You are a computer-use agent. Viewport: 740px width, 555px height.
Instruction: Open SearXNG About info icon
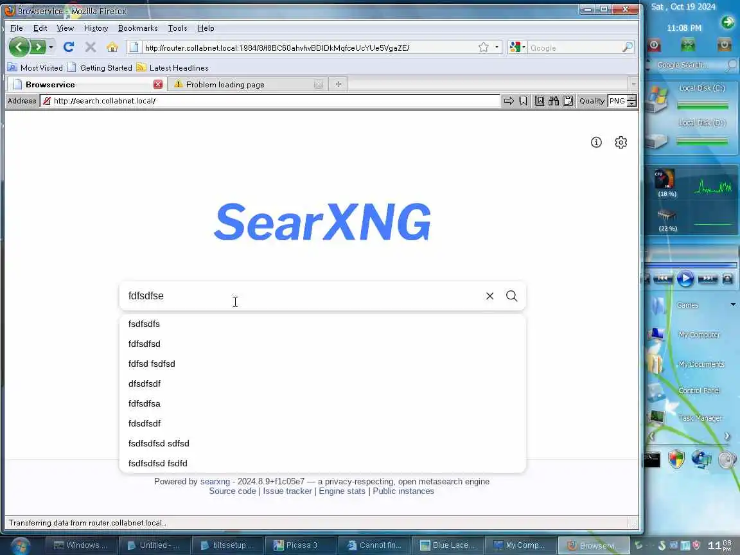[596, 142]
